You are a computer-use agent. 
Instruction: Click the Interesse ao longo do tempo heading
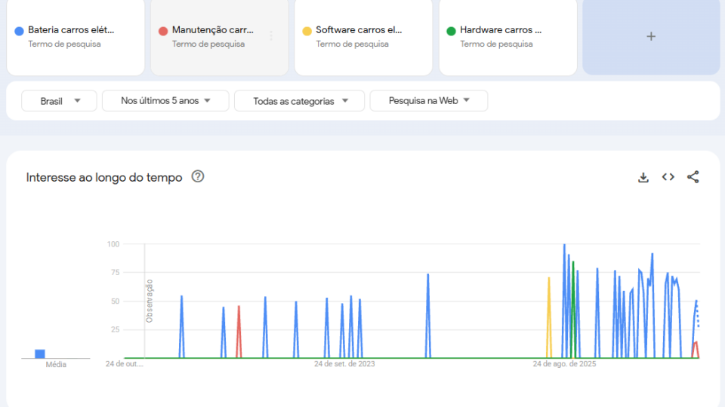104,177
